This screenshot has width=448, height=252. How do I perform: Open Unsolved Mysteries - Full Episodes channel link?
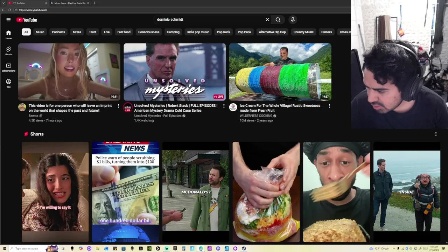(158, 116)
